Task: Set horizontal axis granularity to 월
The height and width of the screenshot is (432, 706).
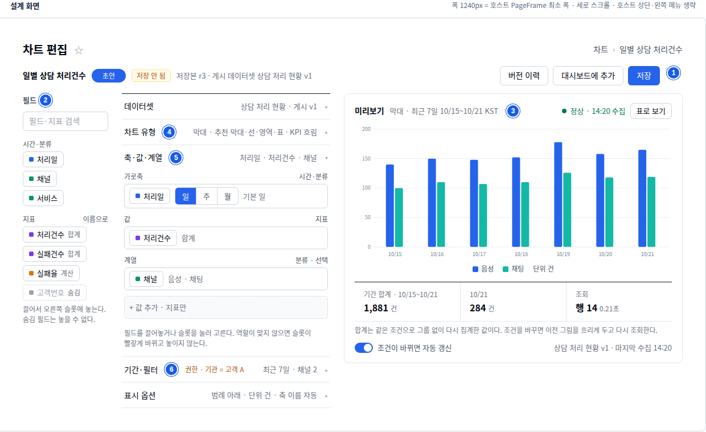Action: pyautogui.click(x=228, y=196)
